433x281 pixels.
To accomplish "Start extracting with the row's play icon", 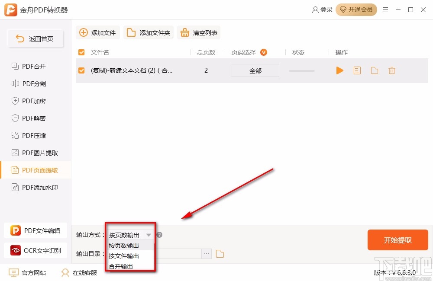I will coord(340,70).
